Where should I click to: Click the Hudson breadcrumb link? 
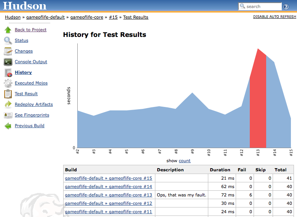point(13,17)
